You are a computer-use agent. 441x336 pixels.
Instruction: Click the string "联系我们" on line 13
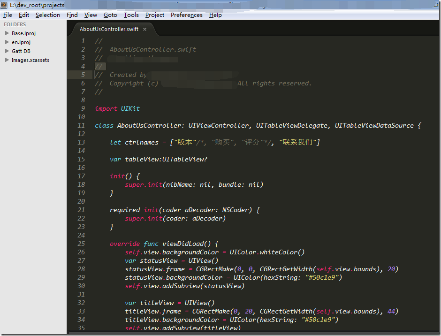click(x=297, y=142)
